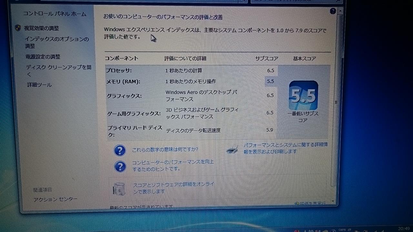The height and width of the screenshot is (232, 413).
Task: Click the hard disk subscore 5.9
Action: 270,130
